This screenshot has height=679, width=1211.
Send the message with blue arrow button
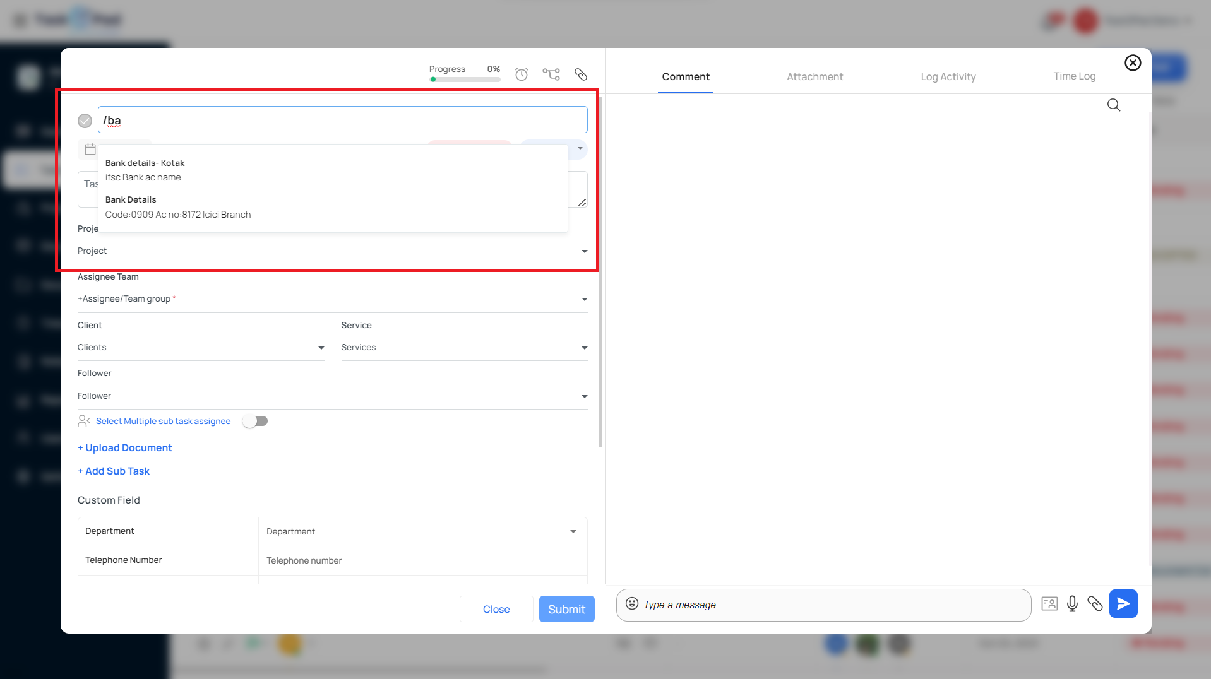pos(1123,604)
